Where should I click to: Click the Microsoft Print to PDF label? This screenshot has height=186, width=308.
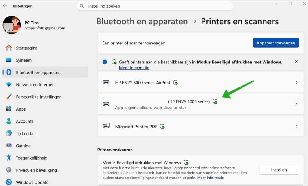pos(136,127)
